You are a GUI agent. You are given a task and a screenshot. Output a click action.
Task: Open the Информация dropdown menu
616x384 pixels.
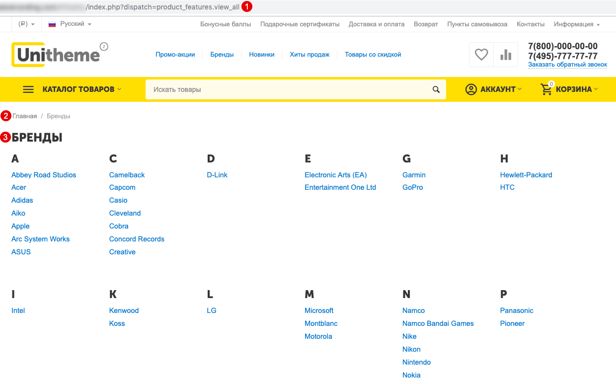(576, 24)
